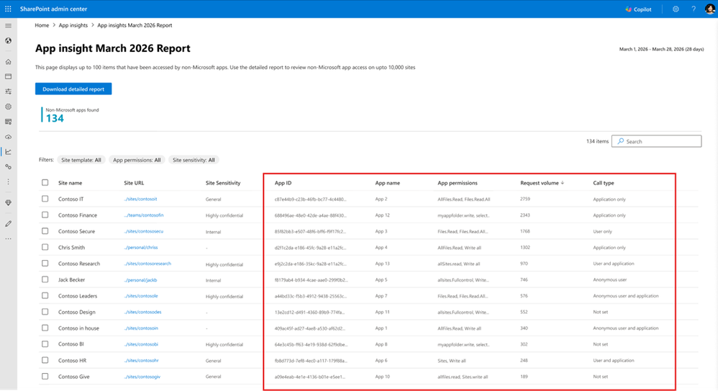Screen dimensions: 718x391
Task: Check the Contoso Leaders row checkbox
Action: coord(45,296)
